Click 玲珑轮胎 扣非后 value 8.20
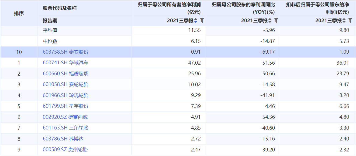356x156 pixels. [x=344, y=95]
